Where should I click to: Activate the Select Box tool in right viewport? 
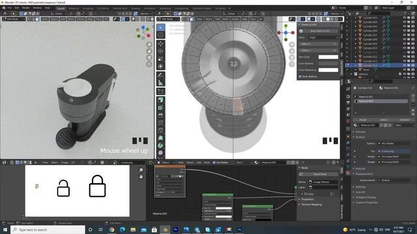(x=161, y=27)
